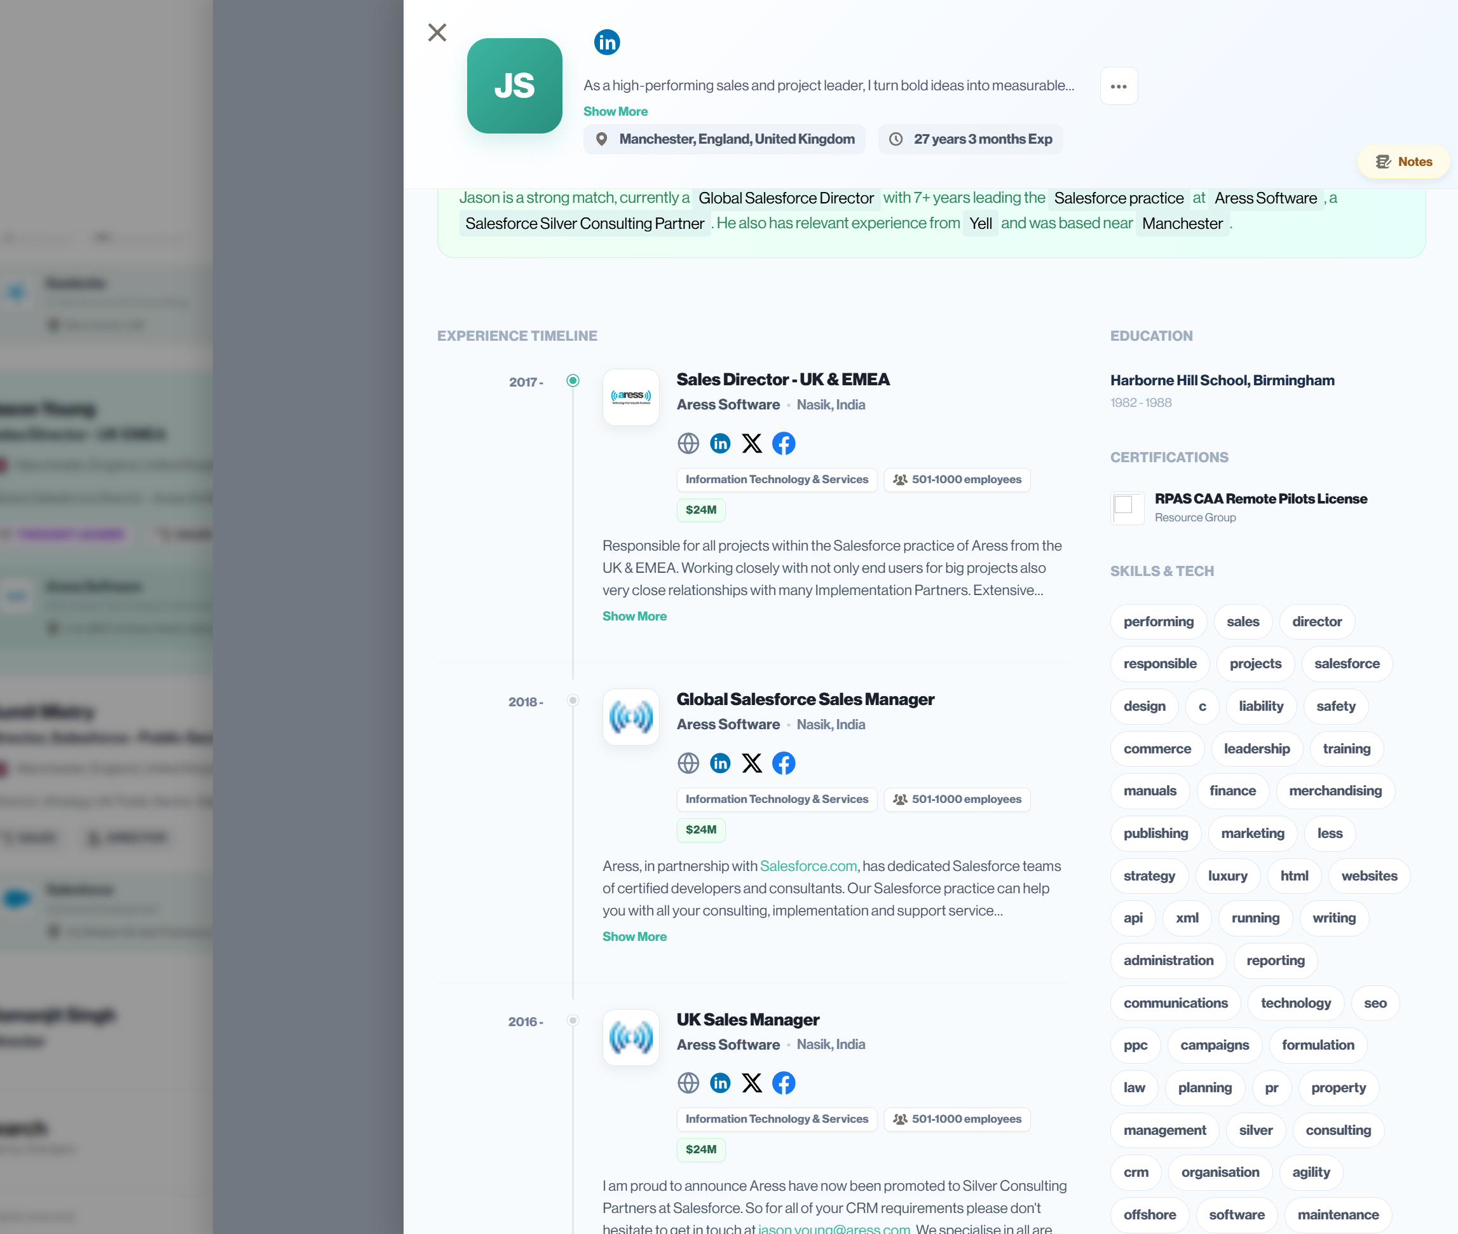Click the $24M revenue badge
Viewport: 1458px width, 1234px height.
(700, 510)
